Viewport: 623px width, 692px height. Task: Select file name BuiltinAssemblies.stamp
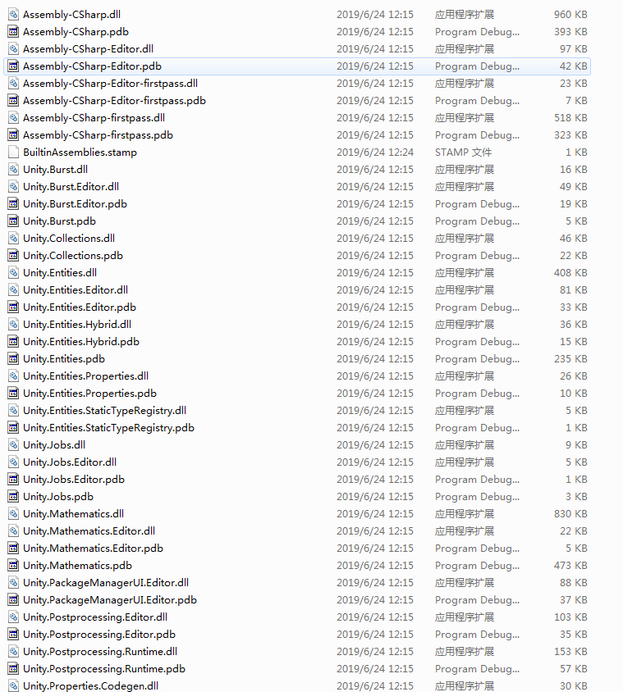(80, 153)
